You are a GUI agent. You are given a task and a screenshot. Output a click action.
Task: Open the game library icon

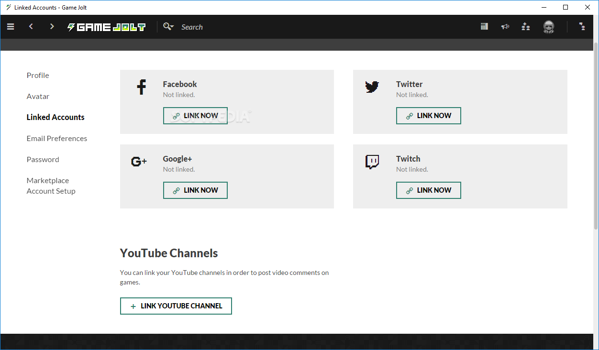click(484, 27)
